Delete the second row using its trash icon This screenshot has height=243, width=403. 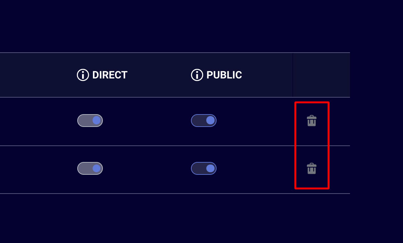(312, 169)
